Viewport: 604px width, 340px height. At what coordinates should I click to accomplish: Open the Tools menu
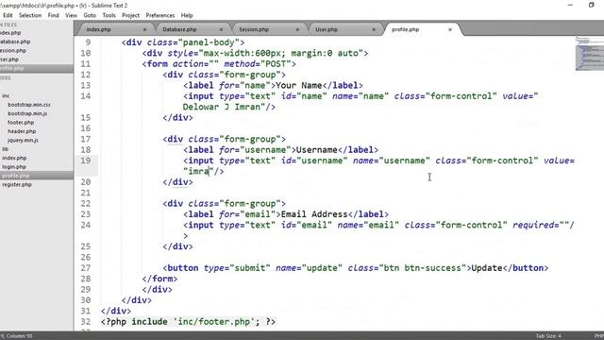(x=109, y=15)
